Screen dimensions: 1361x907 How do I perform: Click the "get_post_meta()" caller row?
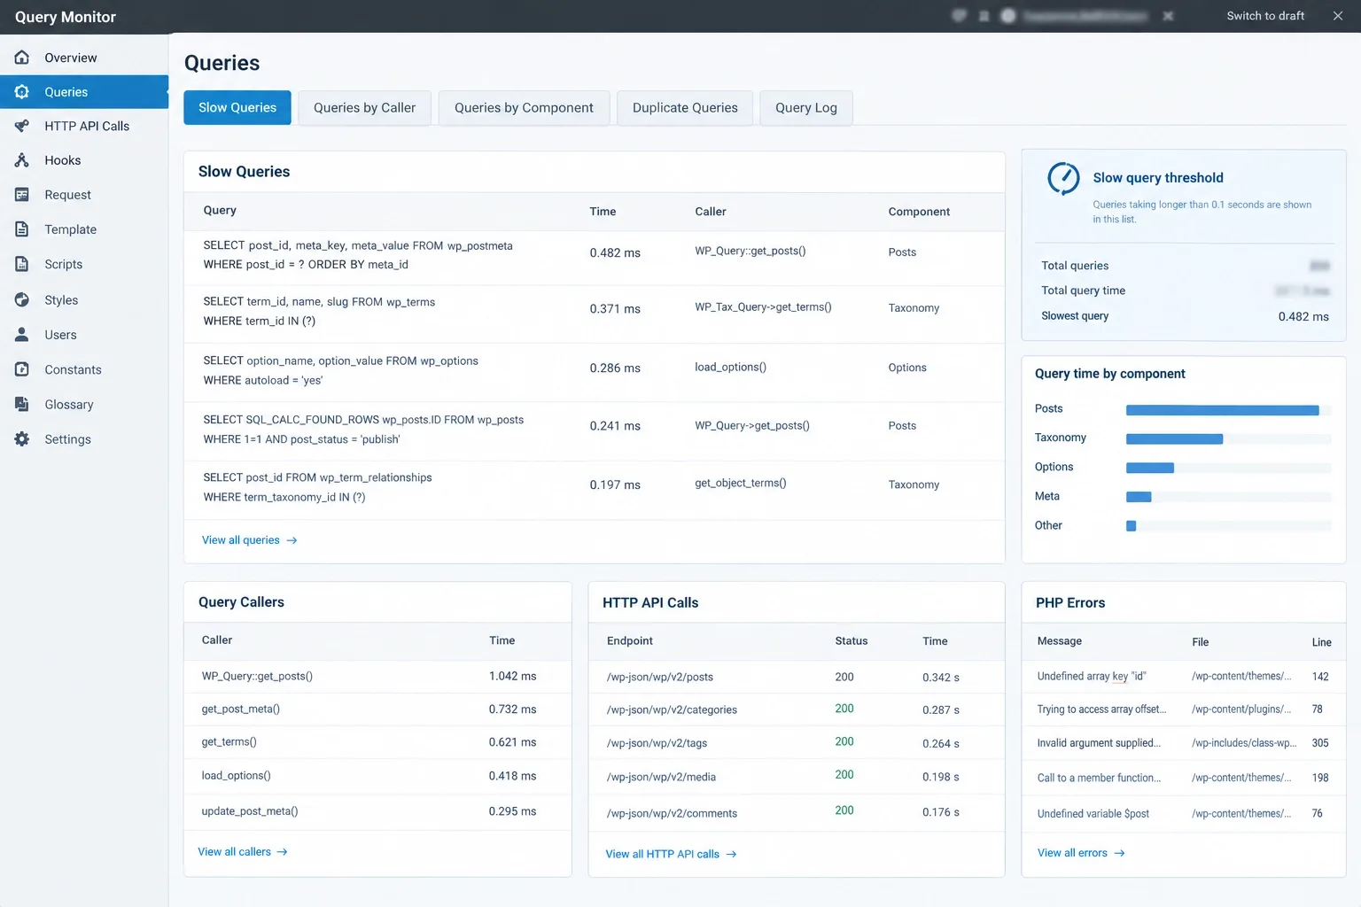click(377, 709)
